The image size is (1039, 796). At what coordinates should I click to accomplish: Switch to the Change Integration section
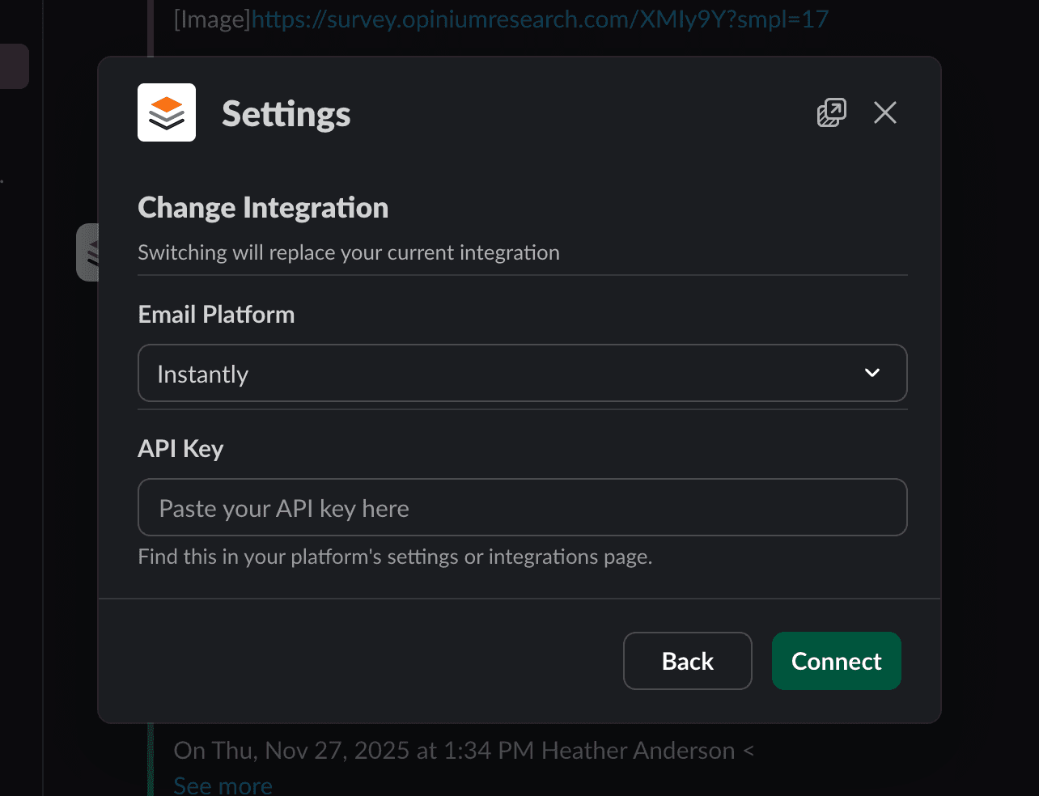coord(263,207)
